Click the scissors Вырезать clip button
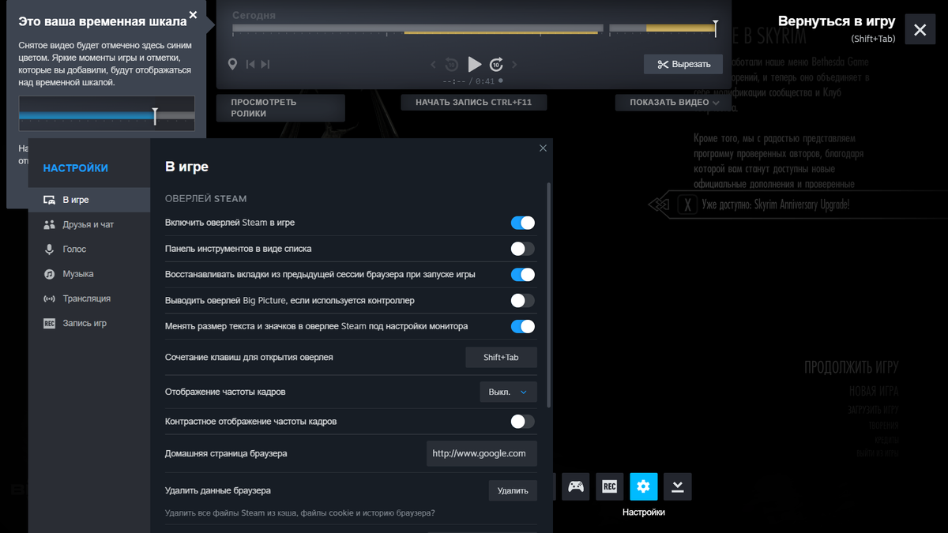Screen dimensions: 948x533 point(683,64)
